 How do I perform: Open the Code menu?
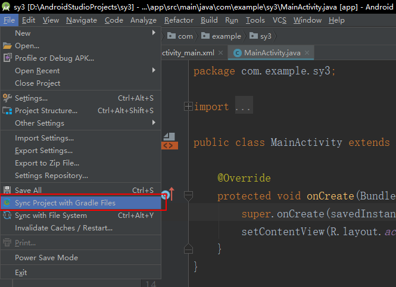[114, 20]
